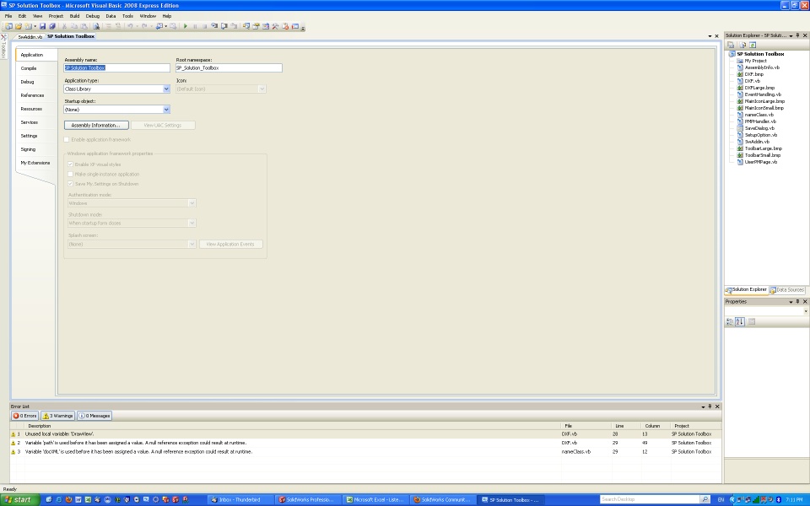Open the Solution Explorer window position dropdown
The image size is (810, 506).
pyautogui.click(x=791, y=35)
